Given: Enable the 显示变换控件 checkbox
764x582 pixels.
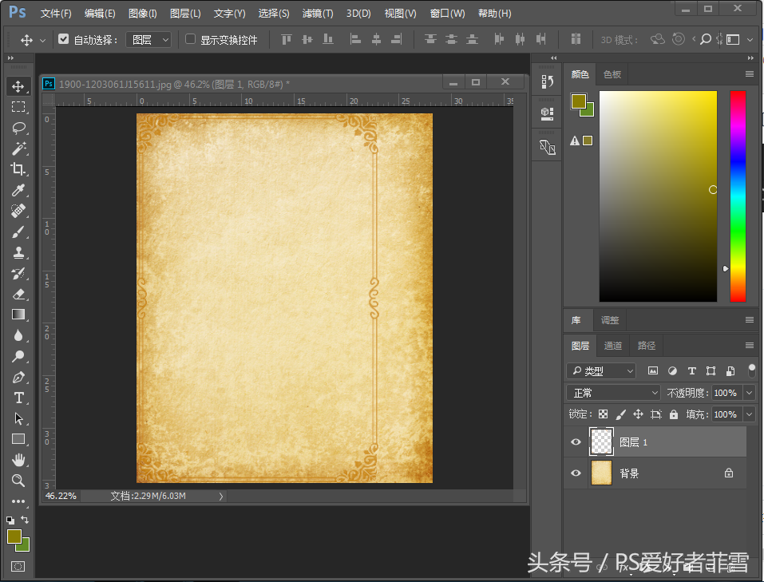Looking at the screenshot, I should tap(190, 39).
